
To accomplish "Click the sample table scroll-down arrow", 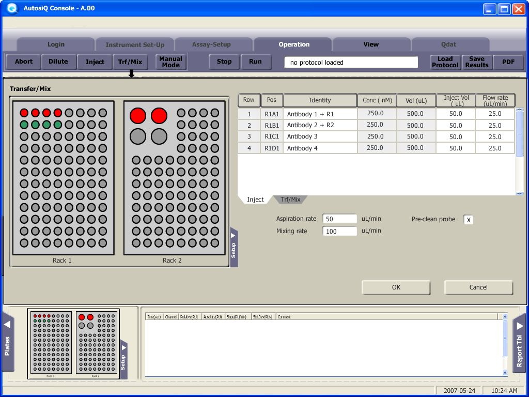I will tap(519, 193).
